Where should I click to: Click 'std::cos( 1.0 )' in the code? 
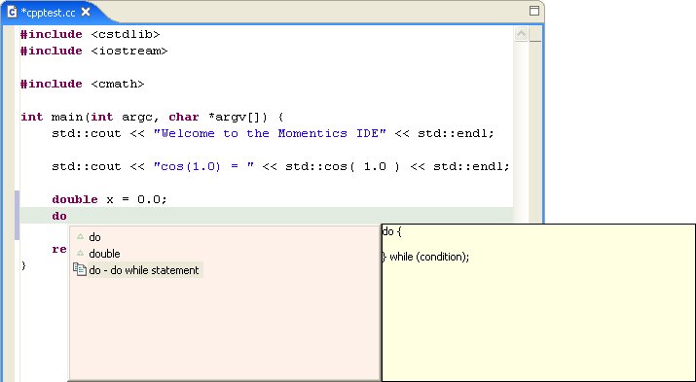343,166
